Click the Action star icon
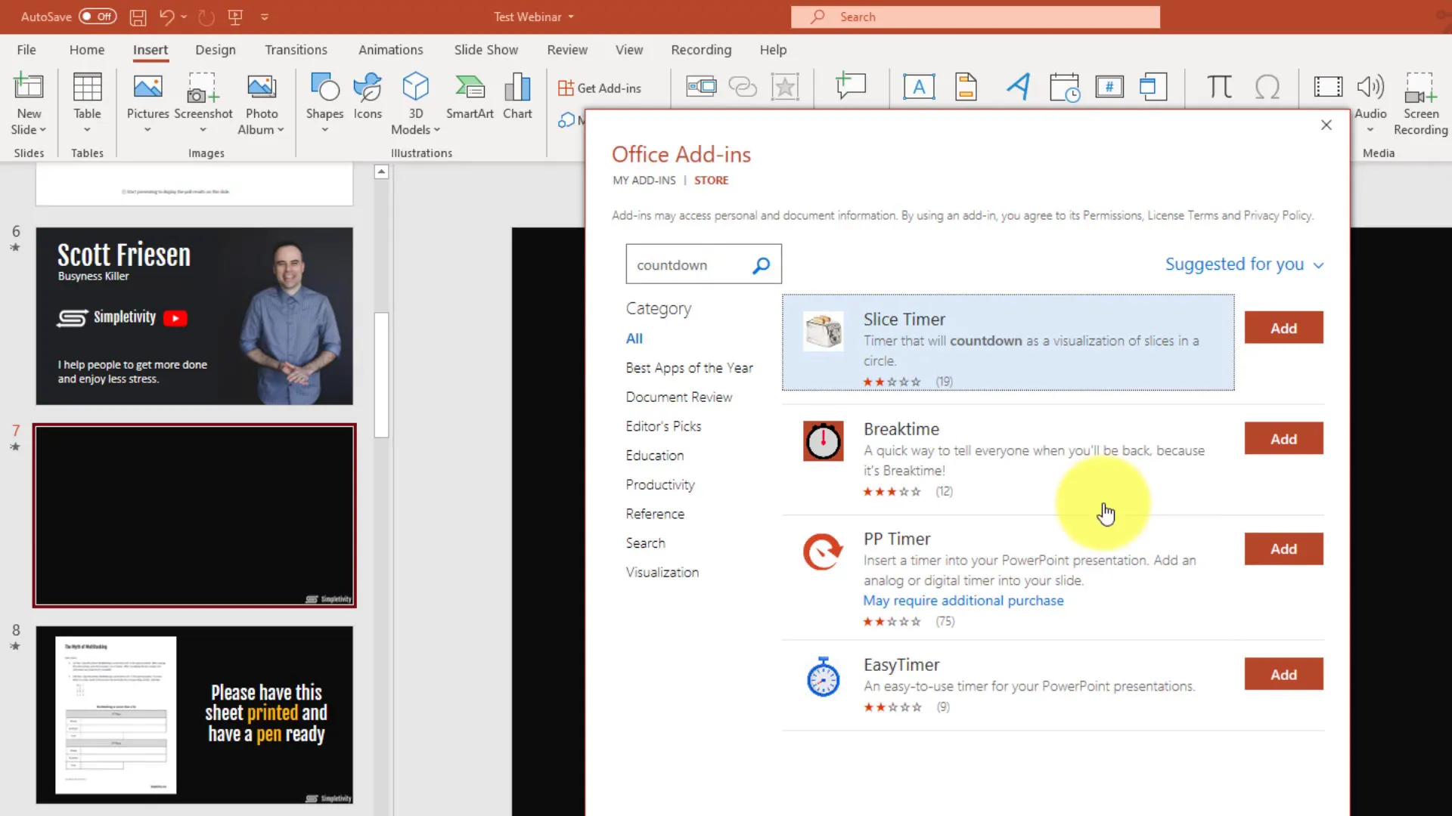Screen dimensions: 1452x816 [x=785, y=87]
